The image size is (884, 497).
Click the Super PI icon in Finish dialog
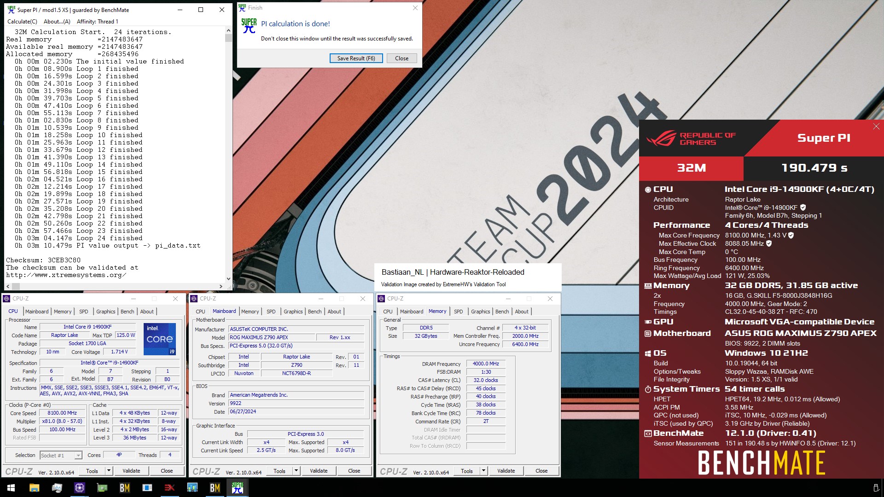(249, 25)
